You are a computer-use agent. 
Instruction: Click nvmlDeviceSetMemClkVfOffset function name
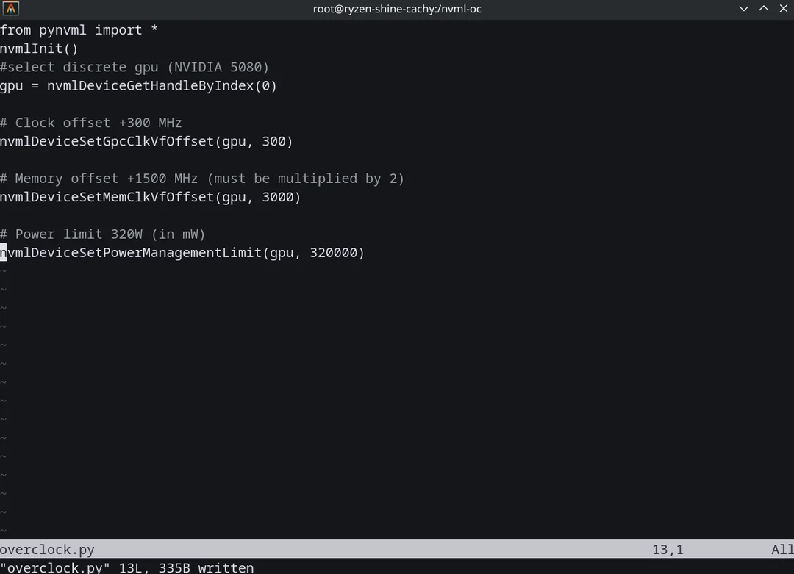pos(107,197)
